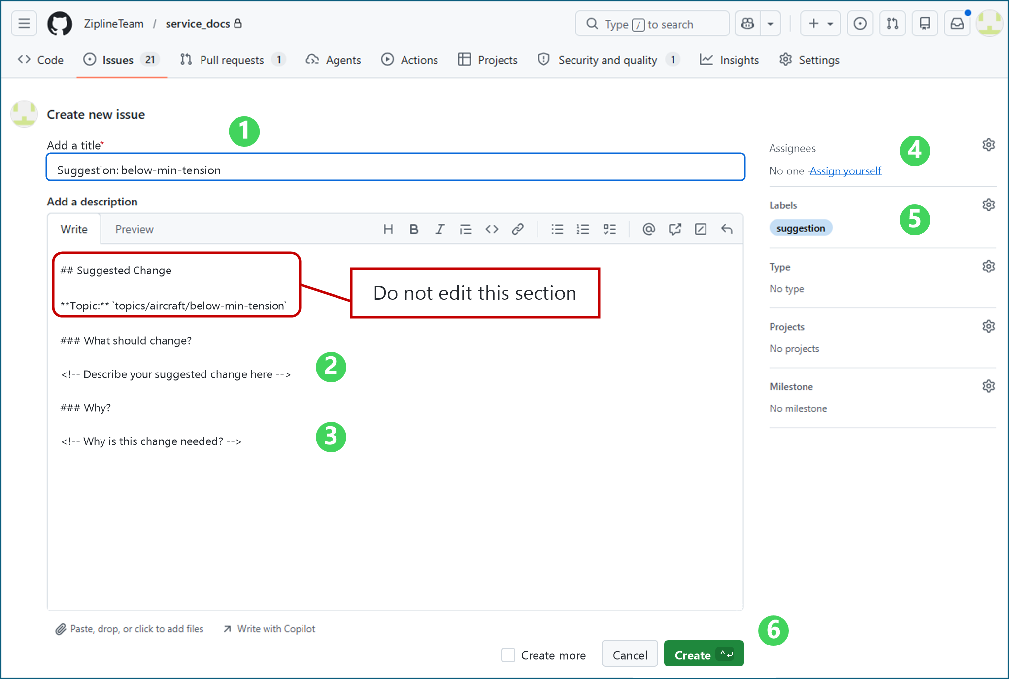1009x679 pixels.
Task: Switch to the Pull requests tab
Action: click(233, 60)
